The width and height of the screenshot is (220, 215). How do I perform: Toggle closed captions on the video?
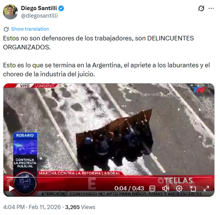(152, 188)
